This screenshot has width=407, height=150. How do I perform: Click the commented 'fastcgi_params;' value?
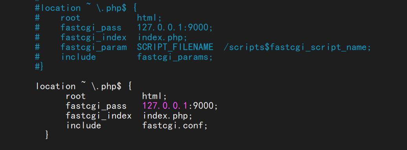(175, 57)
